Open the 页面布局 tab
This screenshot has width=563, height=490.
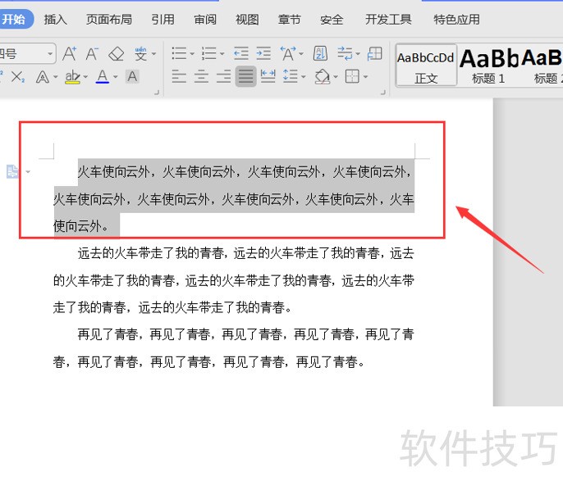tap(109, 20)
